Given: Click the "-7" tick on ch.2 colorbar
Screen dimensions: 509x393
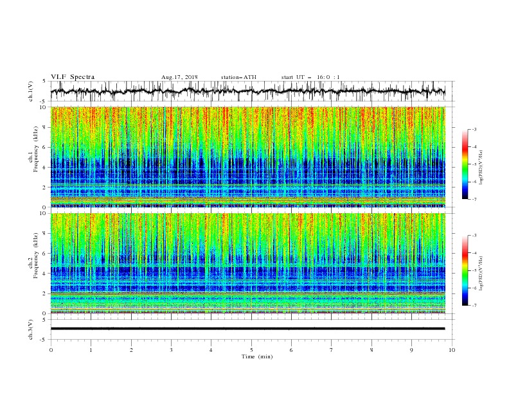Looking at the screenshot, I should point(474,306).
